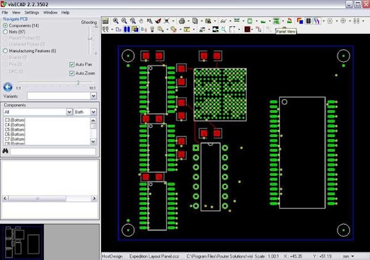Toggle the Auto Zoom checkbox
Viewport: 370px width, 260px height.
72,73
